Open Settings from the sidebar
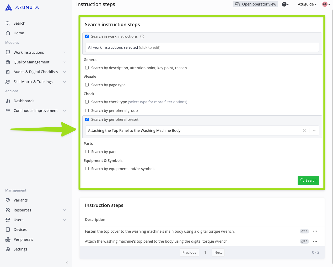This screenshot has height=267, width=333. click(x=20, y=249)
